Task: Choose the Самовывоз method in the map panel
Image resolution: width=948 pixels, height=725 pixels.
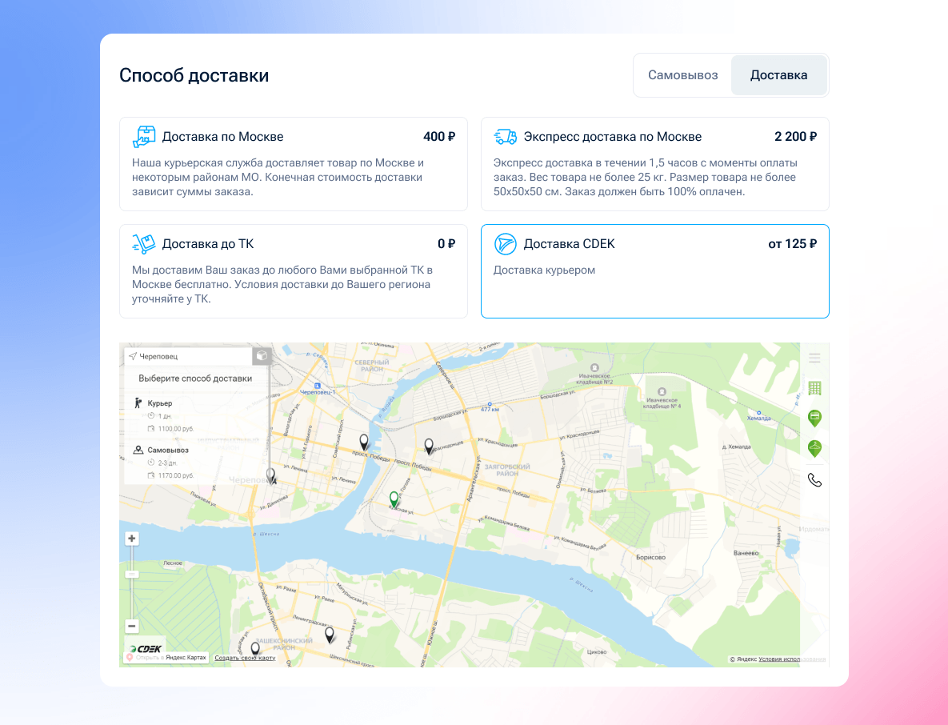Action: point(168,450)
